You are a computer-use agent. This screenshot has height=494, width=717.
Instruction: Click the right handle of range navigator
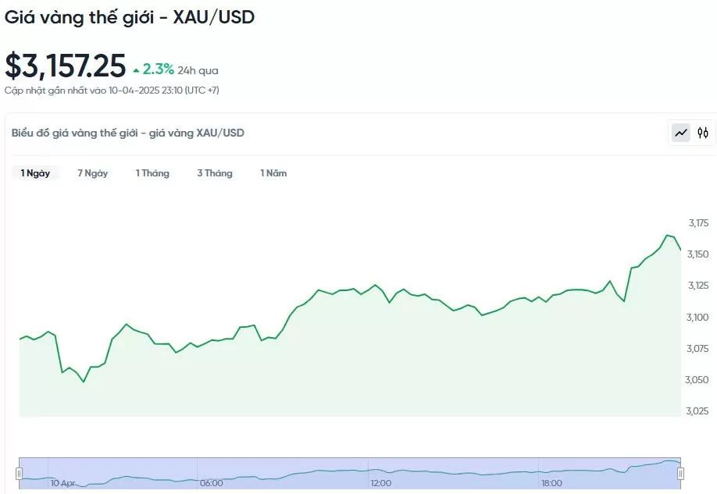[x=680, y=473]
